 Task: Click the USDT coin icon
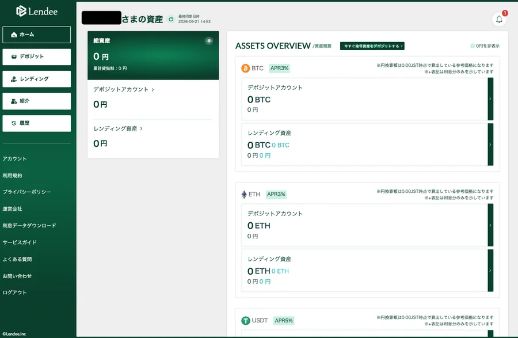tap(246, 321)
